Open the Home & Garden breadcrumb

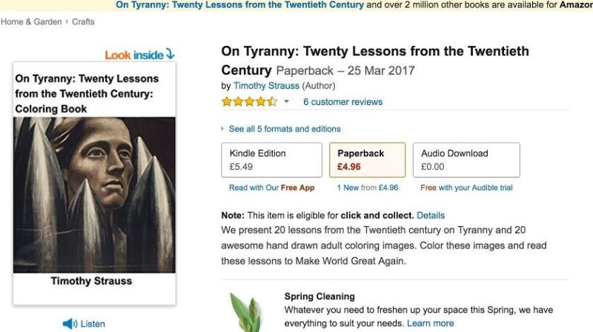(31, 22)
